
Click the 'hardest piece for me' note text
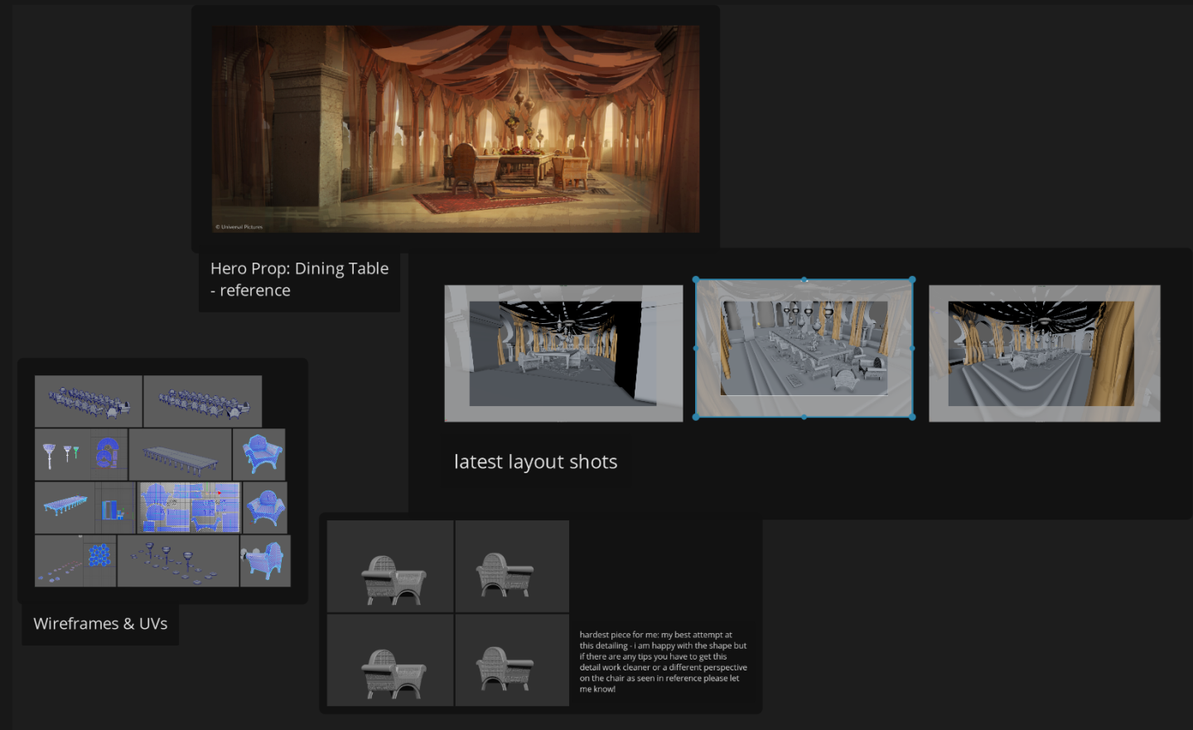point(663,661)
